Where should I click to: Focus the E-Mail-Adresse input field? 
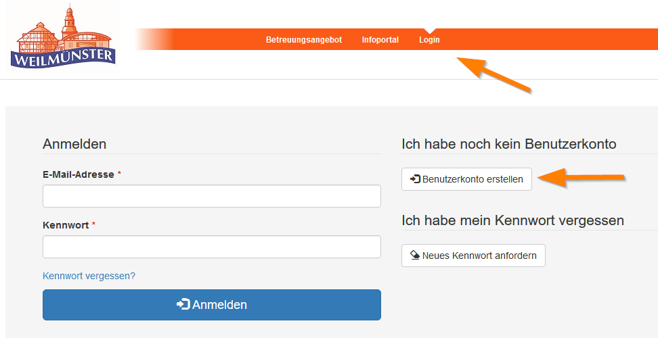[211, 196]
